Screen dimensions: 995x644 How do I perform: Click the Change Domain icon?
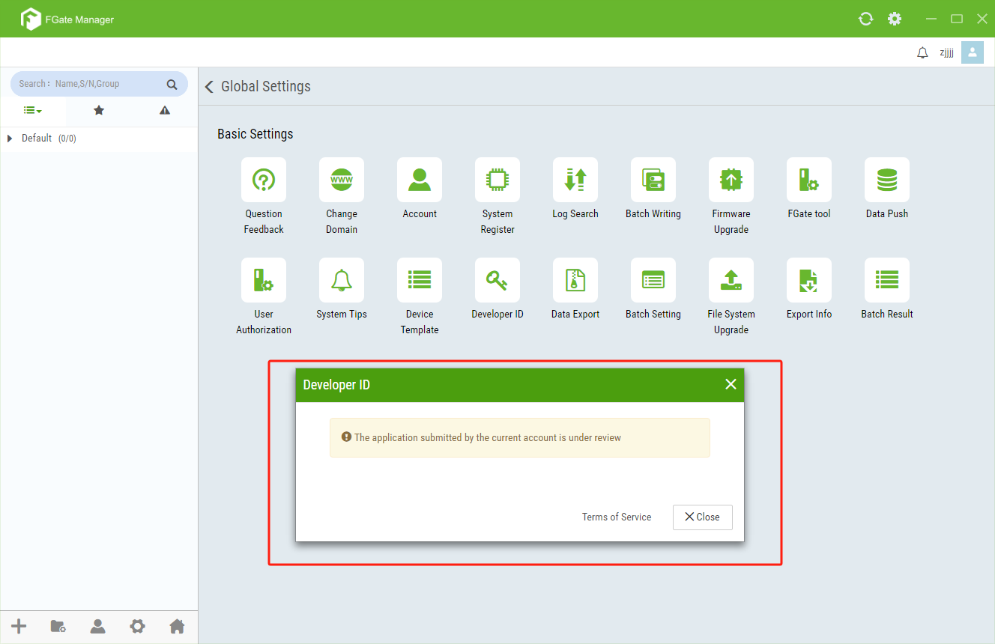click(342, 180)
